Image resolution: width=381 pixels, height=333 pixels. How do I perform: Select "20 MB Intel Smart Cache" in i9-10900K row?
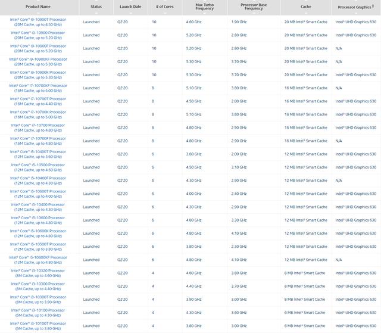(305, 75)
